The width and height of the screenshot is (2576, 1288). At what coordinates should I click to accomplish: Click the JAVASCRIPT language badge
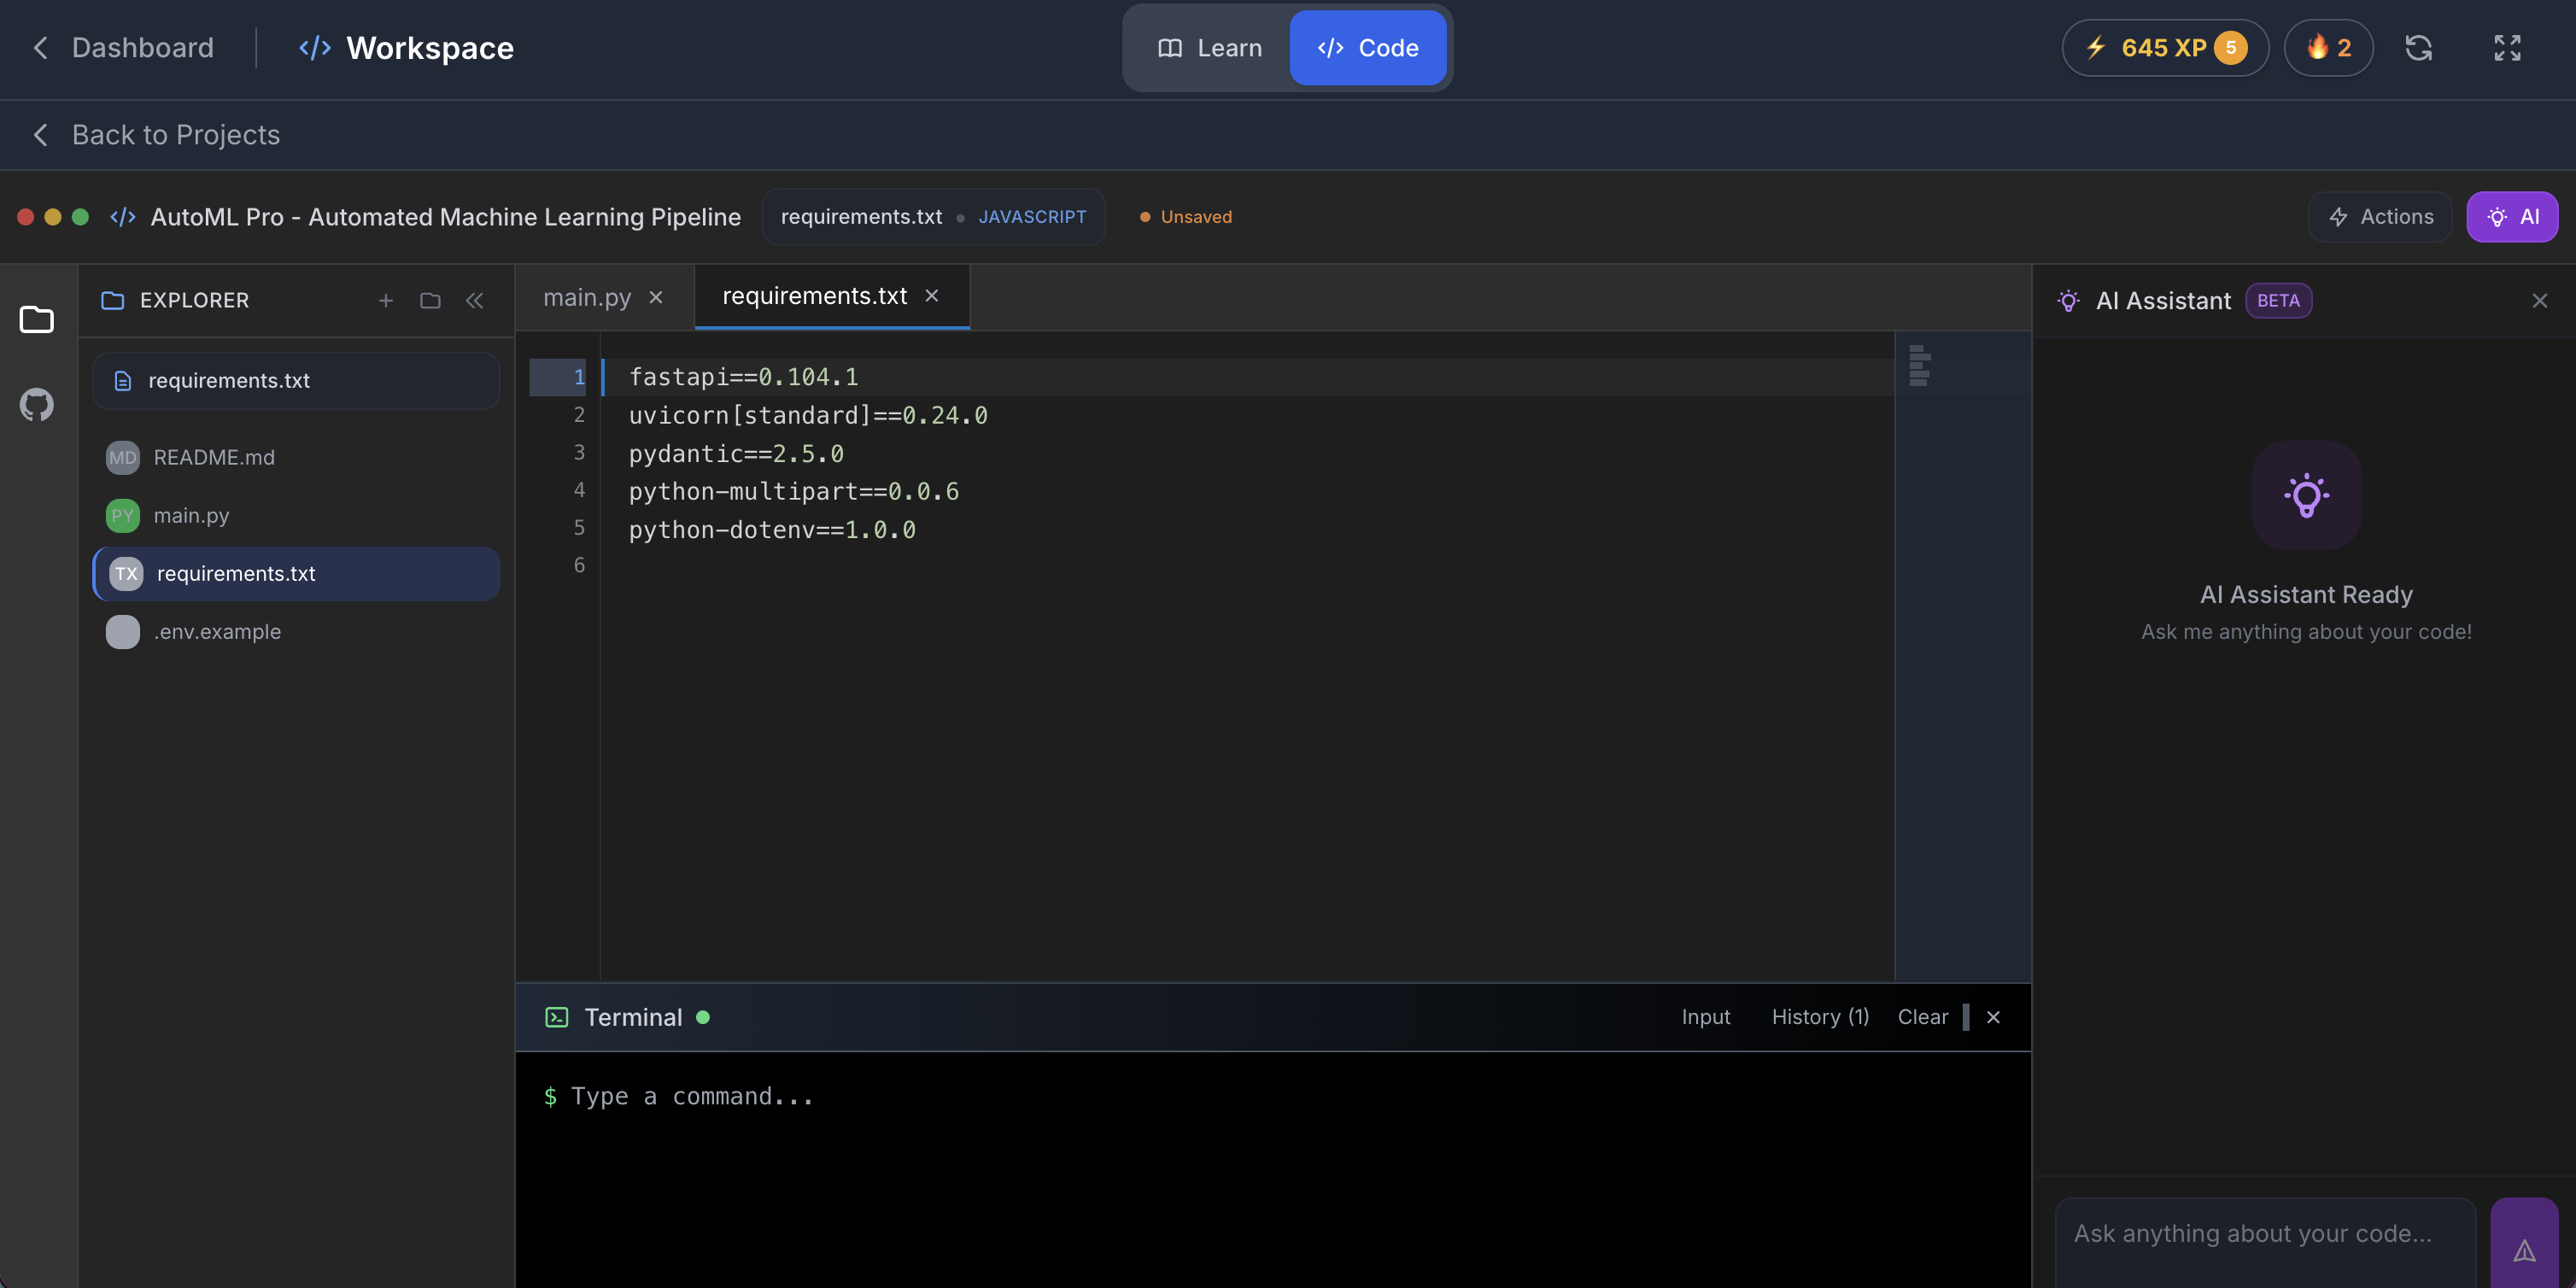(1032, 216)
